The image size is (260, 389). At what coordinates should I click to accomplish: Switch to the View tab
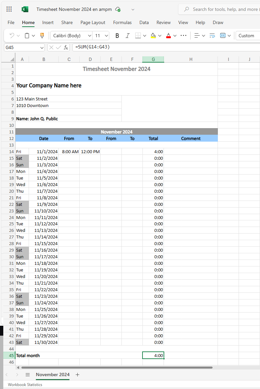pos(183,22)
